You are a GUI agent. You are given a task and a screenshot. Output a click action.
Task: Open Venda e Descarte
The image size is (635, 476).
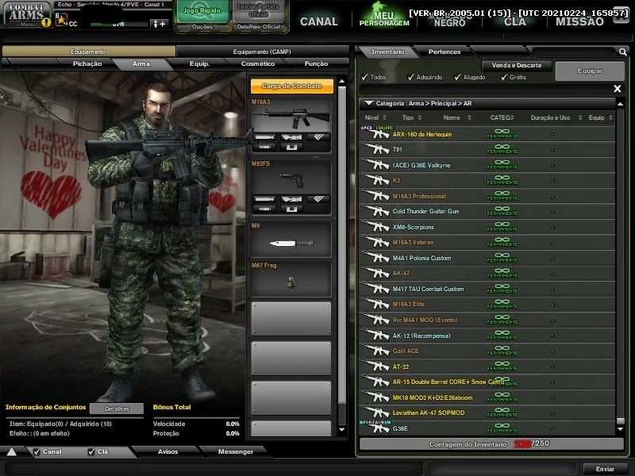tap(517, 65)
